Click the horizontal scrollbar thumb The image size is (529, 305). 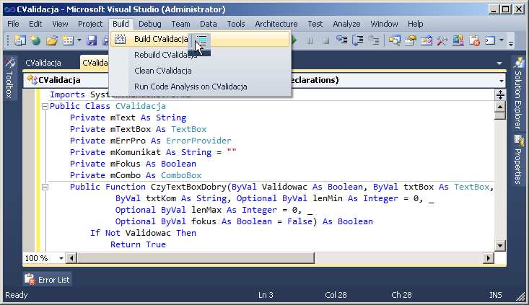pyautogui.click(x=196, y=258)
